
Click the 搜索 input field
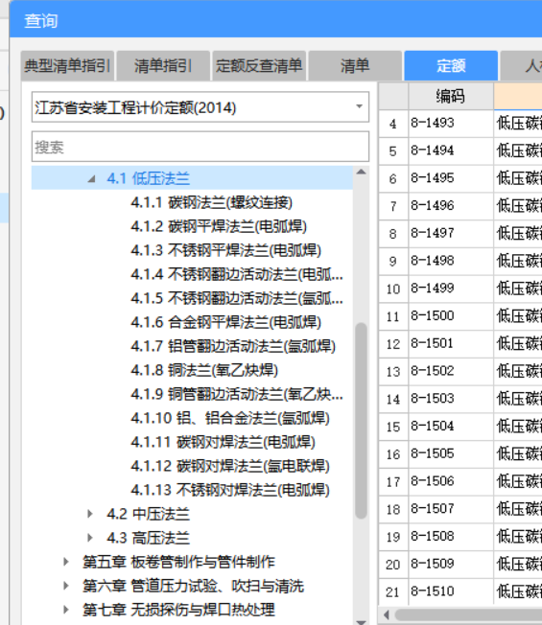click(200, 147)
